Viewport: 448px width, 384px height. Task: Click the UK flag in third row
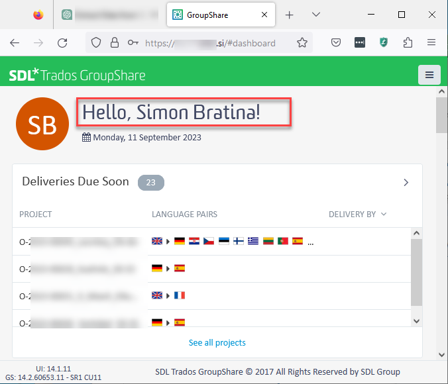point(157,295)
